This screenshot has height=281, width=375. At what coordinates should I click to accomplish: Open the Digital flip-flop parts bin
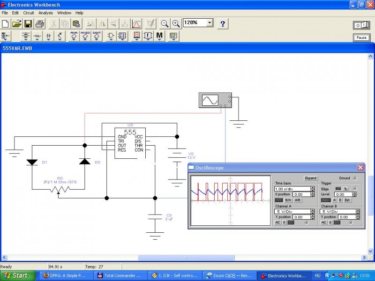point(122,36)
